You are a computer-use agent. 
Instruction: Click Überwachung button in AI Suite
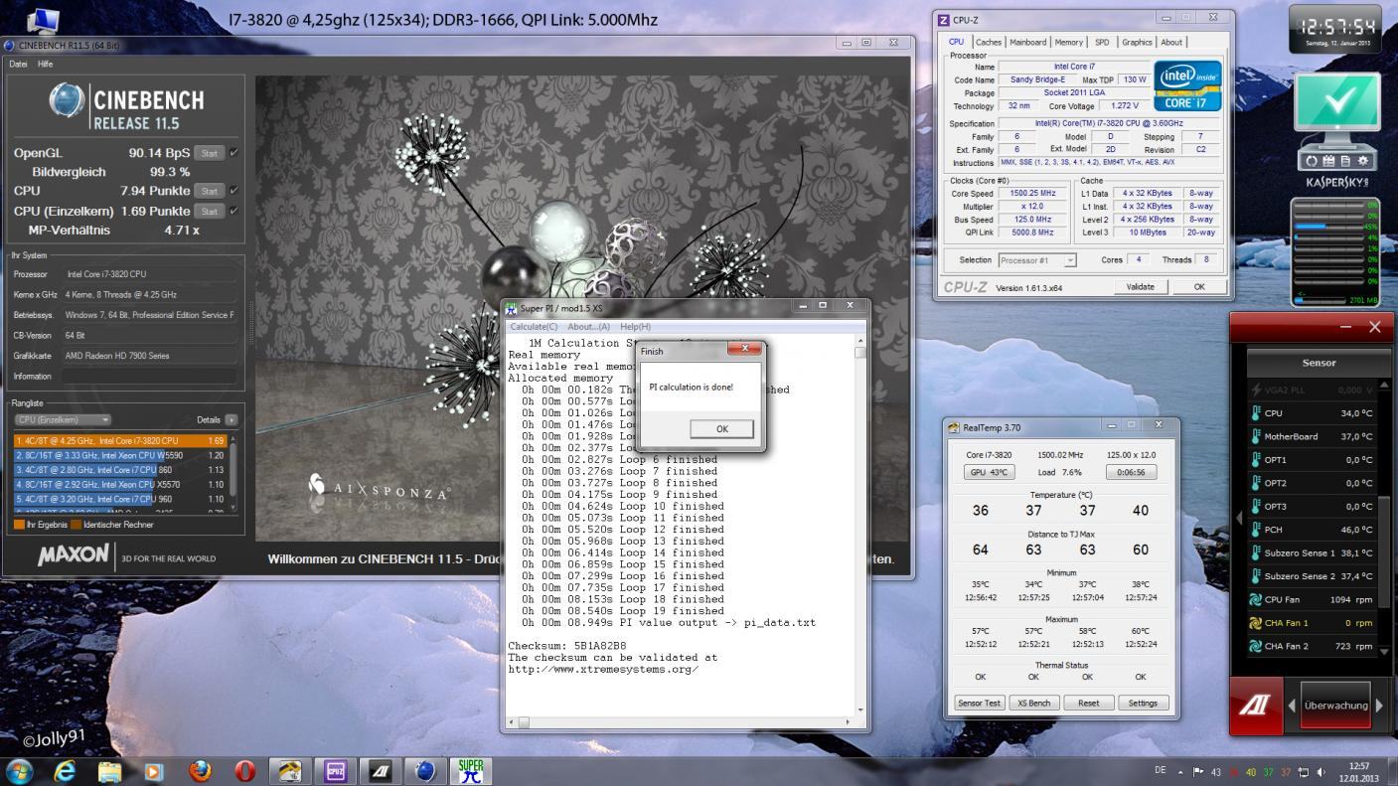(1335, 706)
